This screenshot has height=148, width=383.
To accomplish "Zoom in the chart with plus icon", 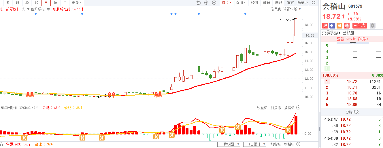I will tap(206, 3).
